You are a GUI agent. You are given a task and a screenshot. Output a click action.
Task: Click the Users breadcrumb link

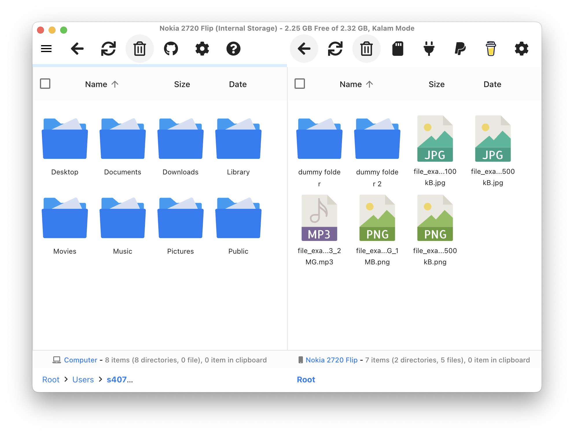(x=83, y=379)
